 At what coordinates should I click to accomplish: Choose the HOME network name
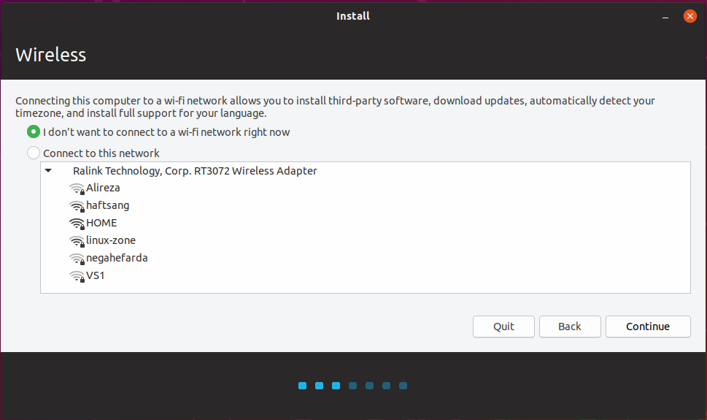pyautogui.click(x=101, y=223)
